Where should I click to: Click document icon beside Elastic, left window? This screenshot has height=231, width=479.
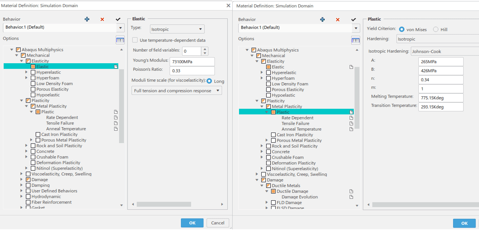tap(116, 67)
